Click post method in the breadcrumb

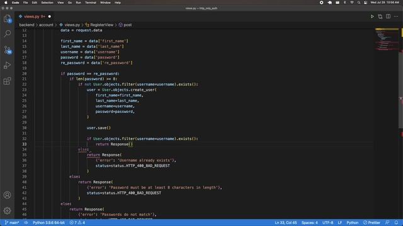coord(127,25)
